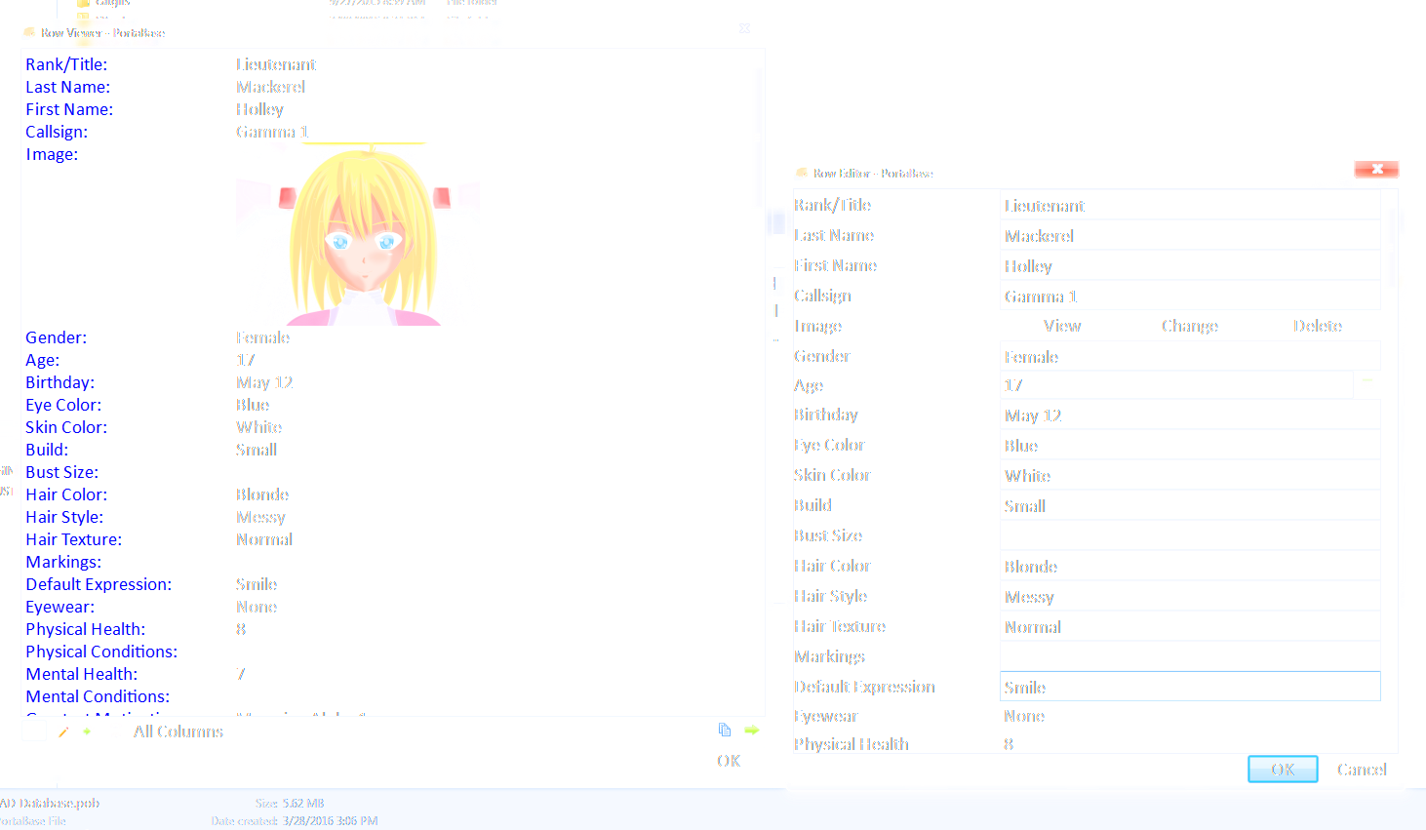Click the Skin Color field containing White
The image size is (1426, 830).
point(1190,476)
